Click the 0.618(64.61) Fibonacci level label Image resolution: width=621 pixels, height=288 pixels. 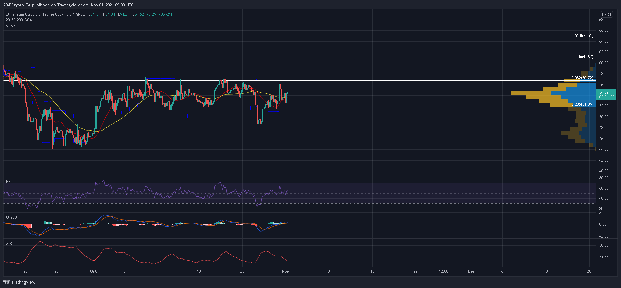click(582, 35)
